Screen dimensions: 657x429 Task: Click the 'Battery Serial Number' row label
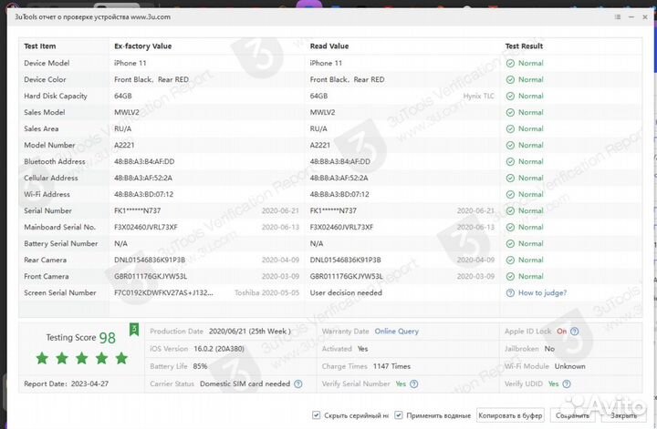[61, 243]
